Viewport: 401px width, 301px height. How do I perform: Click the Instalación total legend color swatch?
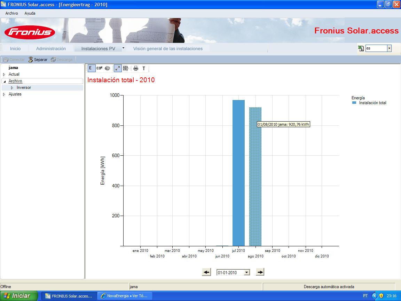[x=354, y=103]
